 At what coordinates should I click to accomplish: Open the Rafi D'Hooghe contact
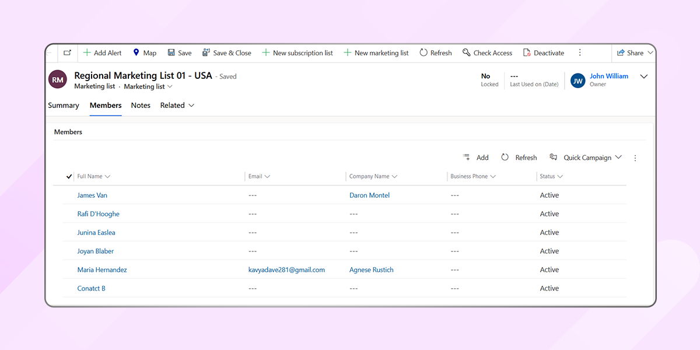tap(98, 214)
